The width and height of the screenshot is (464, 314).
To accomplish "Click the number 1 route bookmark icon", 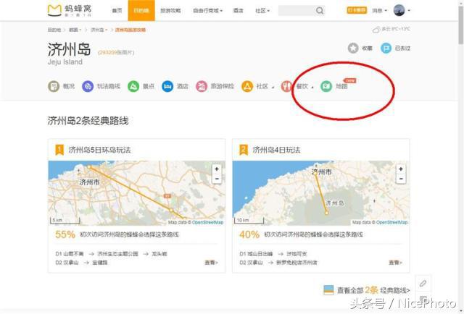I will point(59,150).
